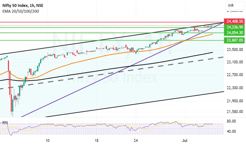The image size is (246, 145).
Task: Select the green 24,054.30 price label
Action: click(234, 33)
